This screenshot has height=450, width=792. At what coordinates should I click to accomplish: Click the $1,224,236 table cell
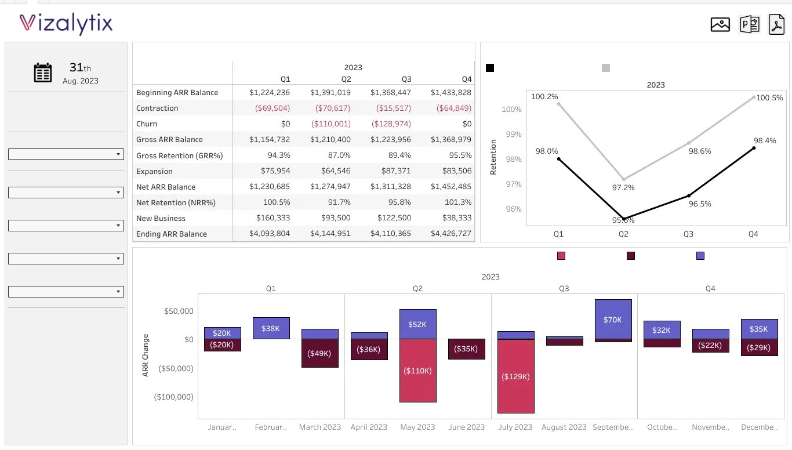(x=270, y=92)
